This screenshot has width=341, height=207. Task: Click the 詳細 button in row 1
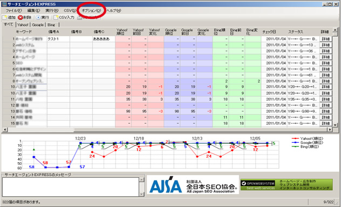tap(325, 39)
